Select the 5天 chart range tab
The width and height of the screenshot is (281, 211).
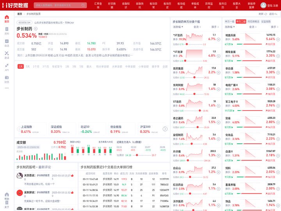[x=28, y=66]
